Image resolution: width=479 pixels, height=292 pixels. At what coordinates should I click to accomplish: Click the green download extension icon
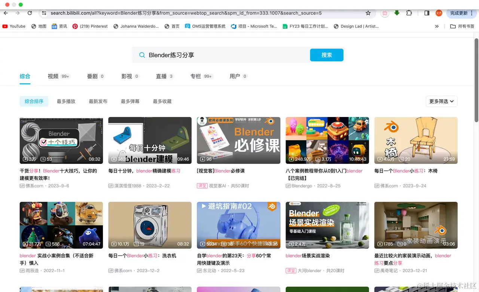(x=397, y=13)
